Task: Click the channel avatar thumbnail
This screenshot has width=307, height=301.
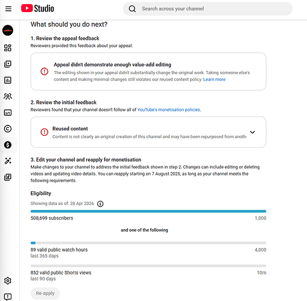Action: [8, 30]
